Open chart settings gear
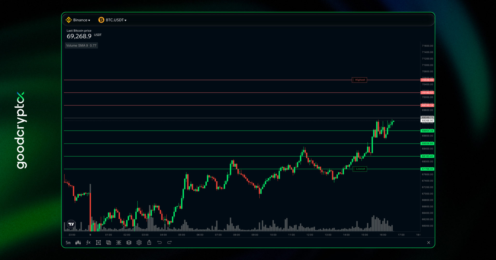Screen dimensions: 496x260 tap(139, 242)
